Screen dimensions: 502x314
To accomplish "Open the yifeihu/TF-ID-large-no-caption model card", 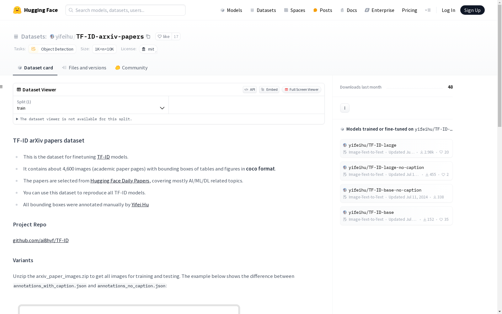I will pyautogui.click(x=396, y=171).
